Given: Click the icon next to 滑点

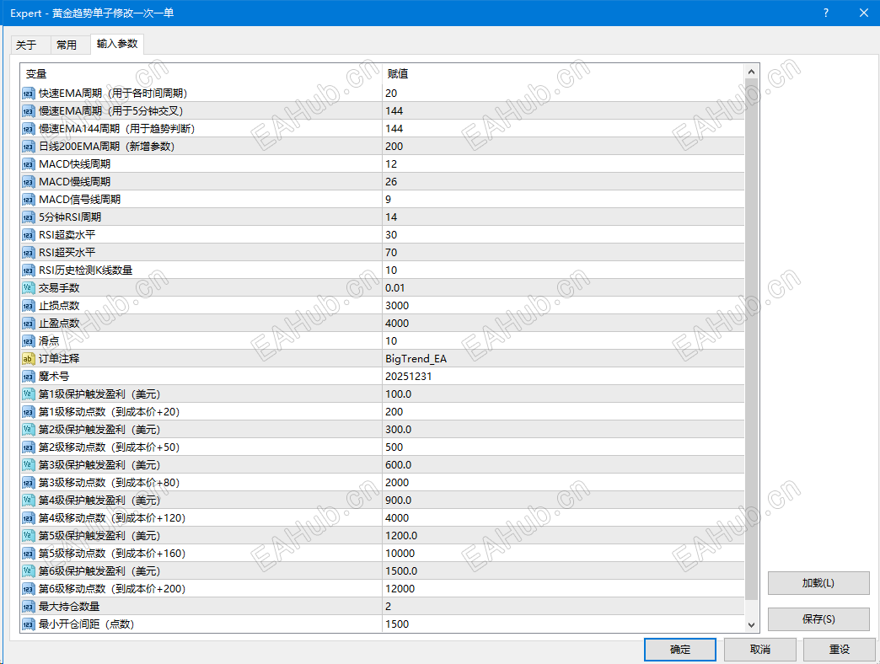Looking at the screenshot, I should (28, 341).
